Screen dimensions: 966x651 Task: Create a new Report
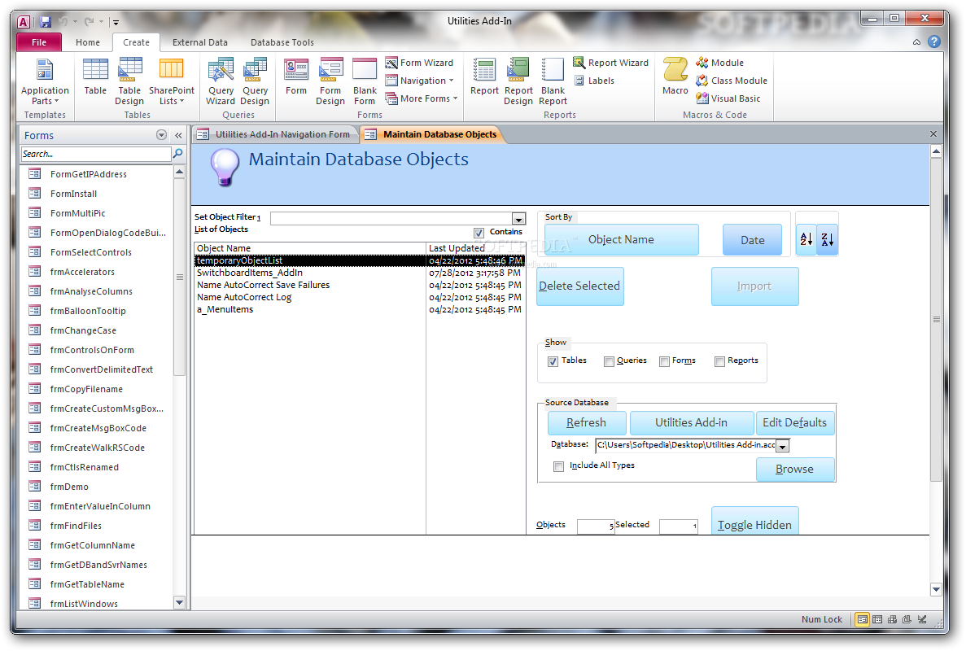tap(484, 77)
